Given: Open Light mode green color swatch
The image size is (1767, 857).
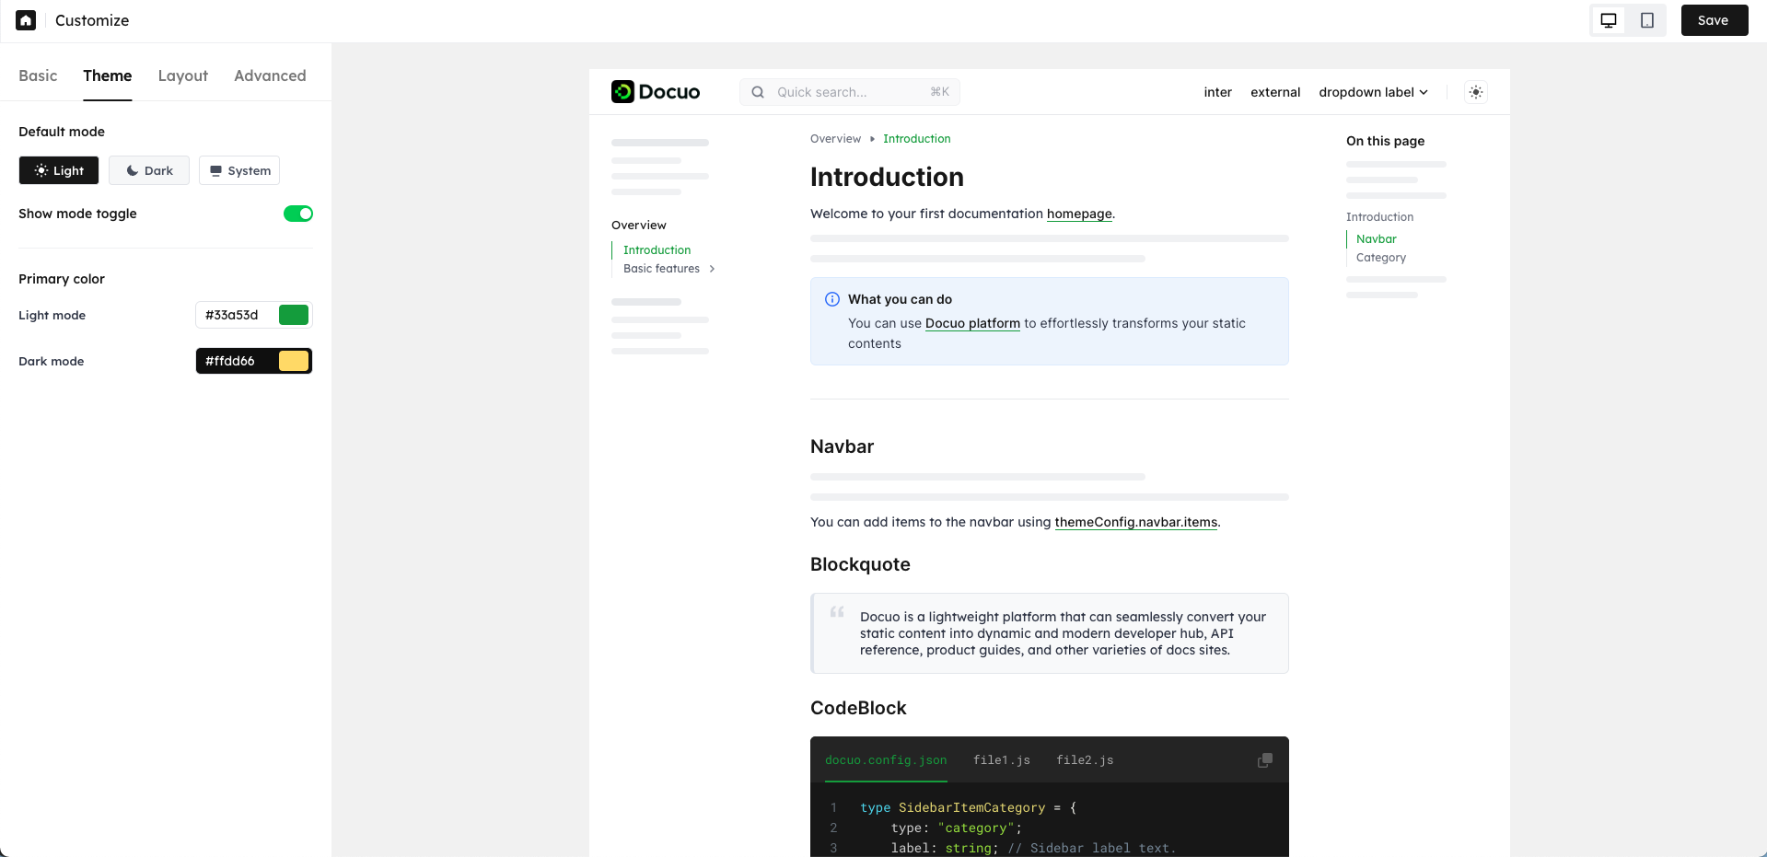Looking at the screenshot, I should click(294, 315).
